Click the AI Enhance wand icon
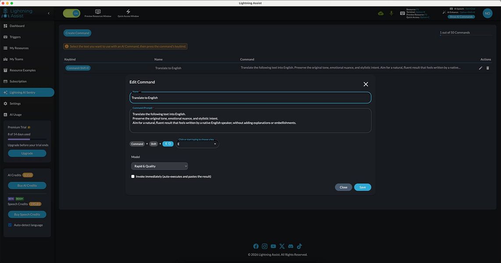The height and width of the screenshot is (263, 501). coord(444,12)
